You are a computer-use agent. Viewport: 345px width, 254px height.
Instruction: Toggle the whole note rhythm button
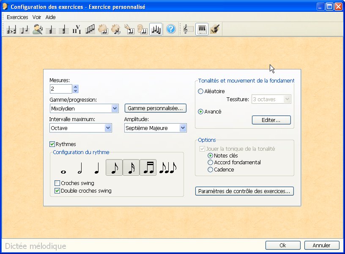(x=64, y=168)
